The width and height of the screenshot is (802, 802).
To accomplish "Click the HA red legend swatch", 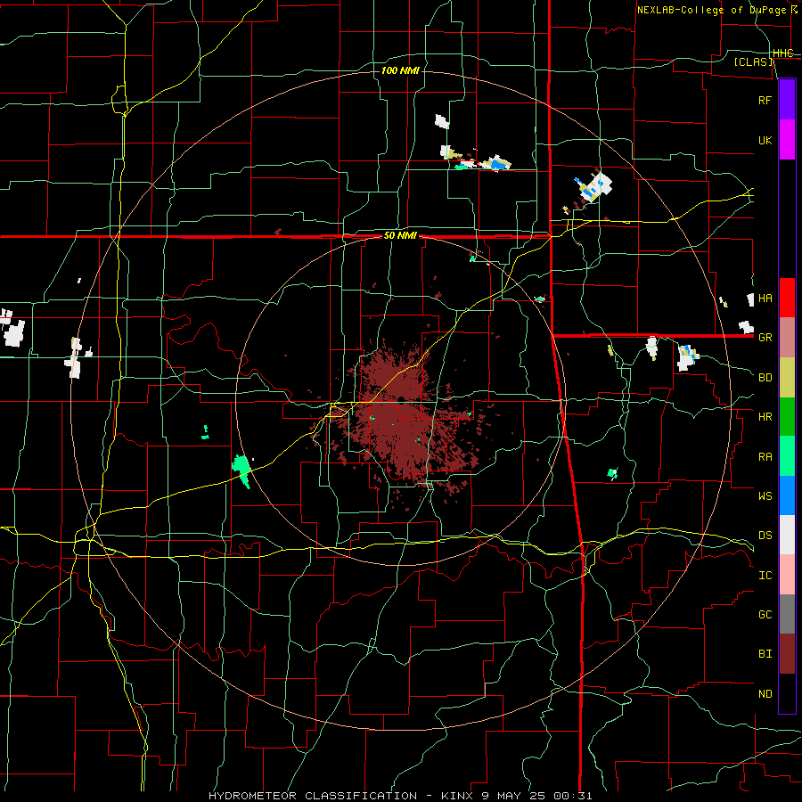I will coord(787,298).
